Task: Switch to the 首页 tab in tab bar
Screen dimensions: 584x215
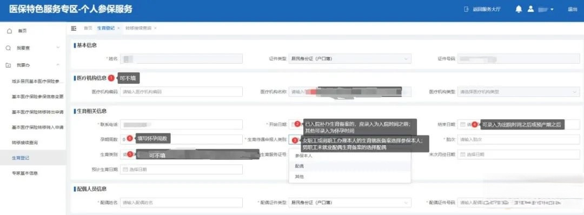Action: click(x=88, y=28)
